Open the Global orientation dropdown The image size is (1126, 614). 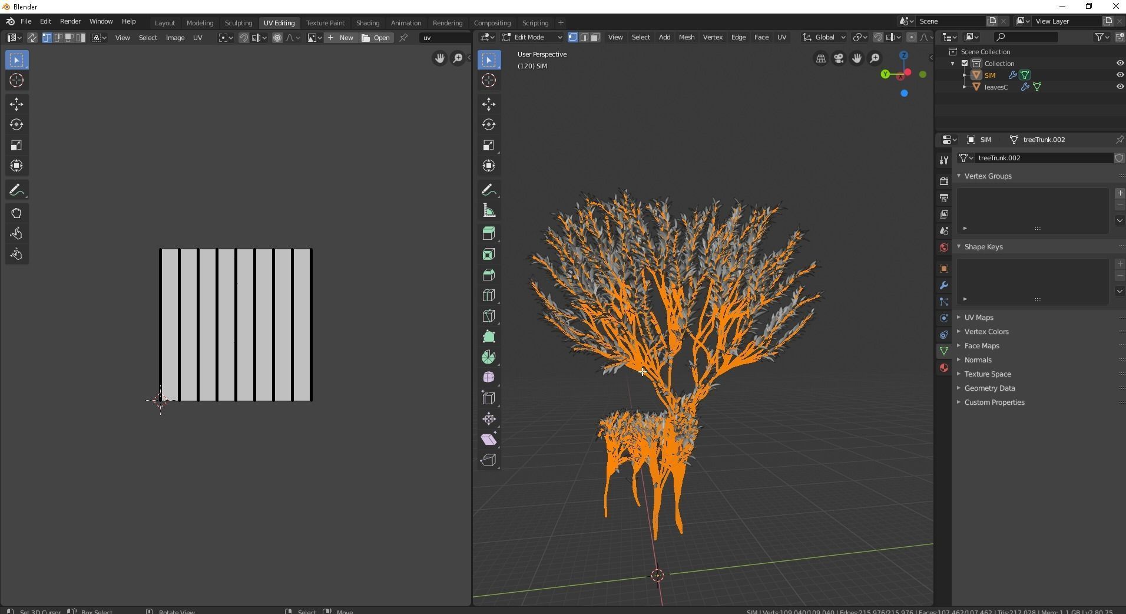tap(824, 37)
